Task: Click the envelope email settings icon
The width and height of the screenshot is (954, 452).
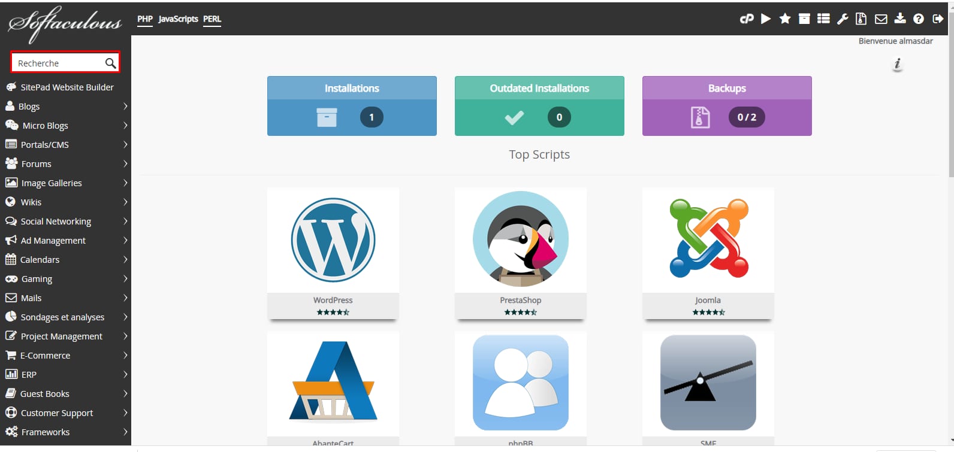Action: (881, 19)
